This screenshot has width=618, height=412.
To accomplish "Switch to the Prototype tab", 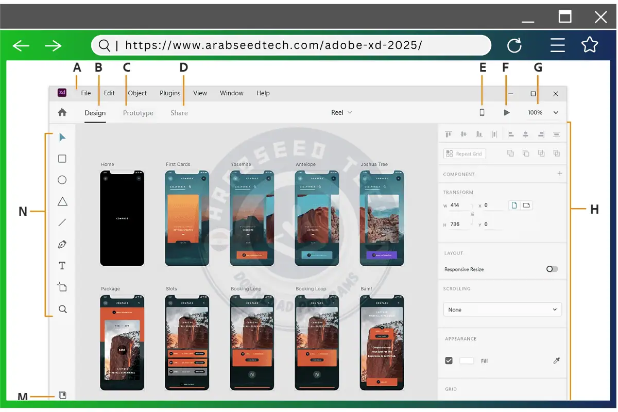I will coord(138,112).
